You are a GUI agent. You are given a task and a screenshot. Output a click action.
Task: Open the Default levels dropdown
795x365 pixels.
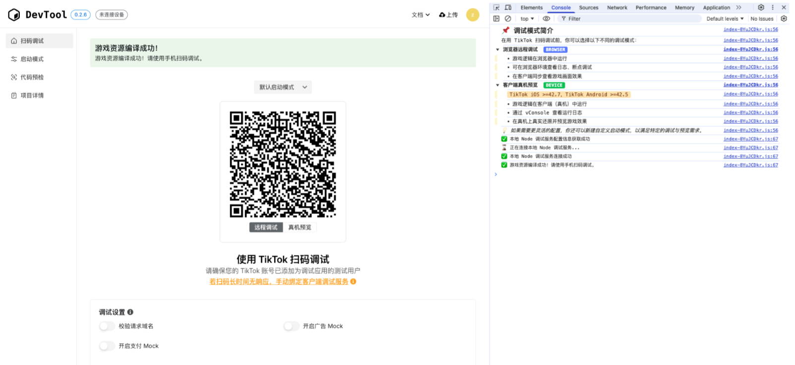(725, 19)
